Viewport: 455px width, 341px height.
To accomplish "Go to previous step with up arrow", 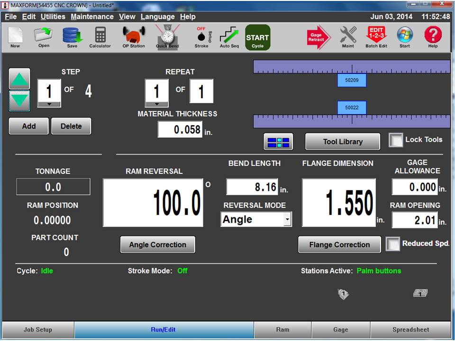I will coord(19,79).
